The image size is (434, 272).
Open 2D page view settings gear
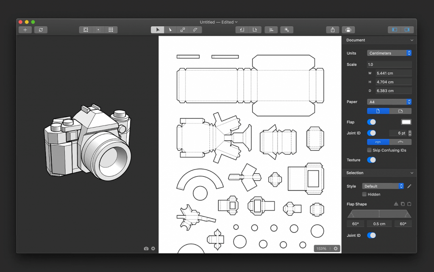336,248
